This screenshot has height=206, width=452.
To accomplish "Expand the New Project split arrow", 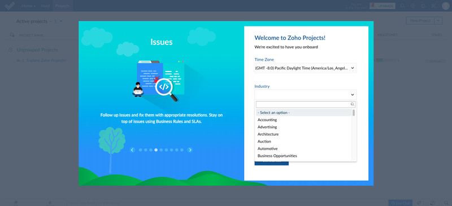I will tap(438, 21).
